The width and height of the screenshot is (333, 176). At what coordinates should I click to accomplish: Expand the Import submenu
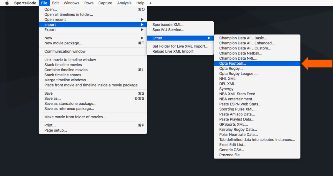click(93, 25)
